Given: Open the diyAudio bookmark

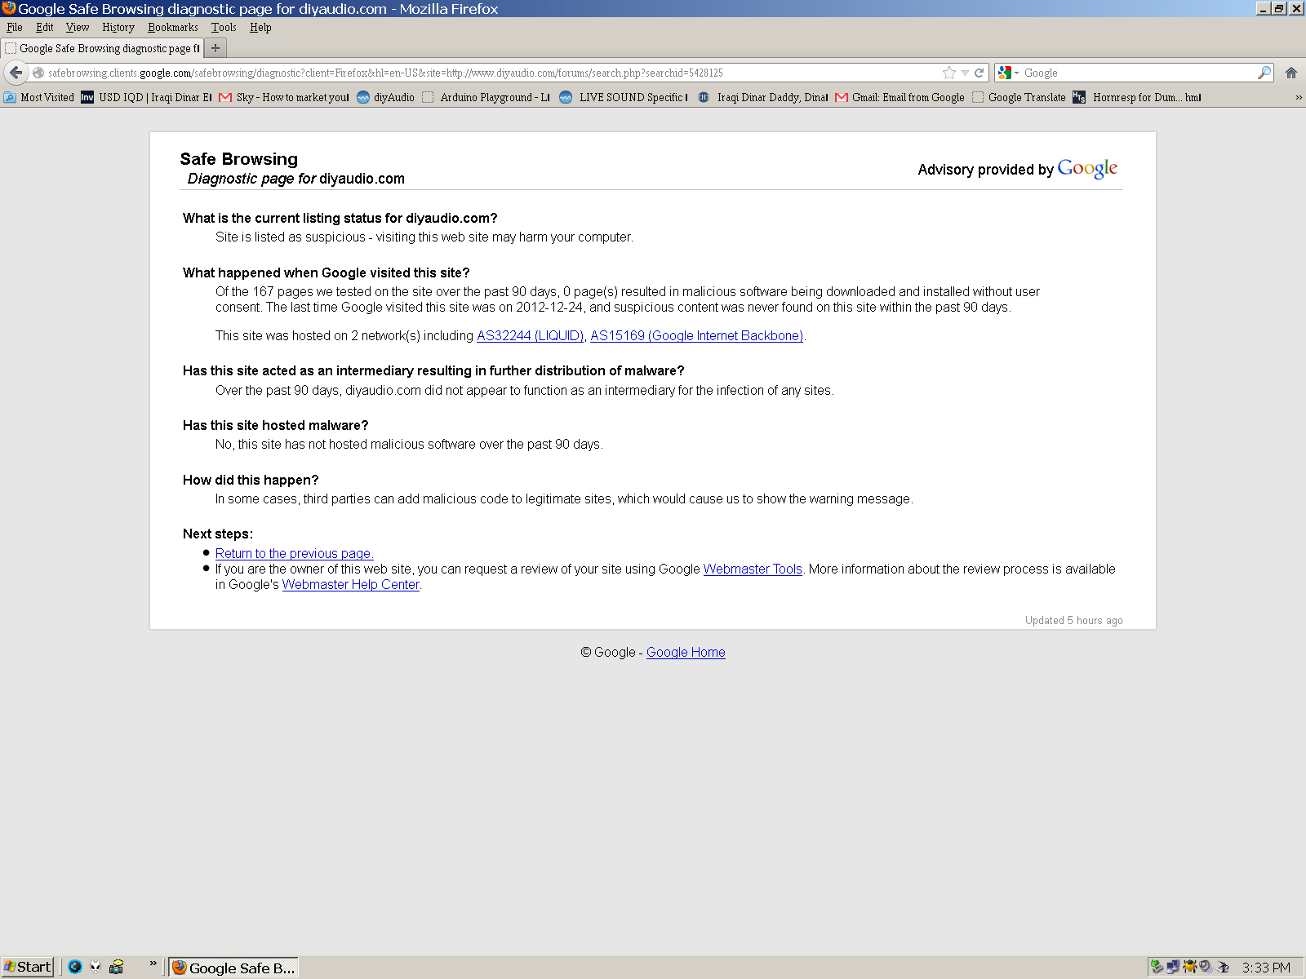Looking at the screenshot, I should tap(385, 97).
